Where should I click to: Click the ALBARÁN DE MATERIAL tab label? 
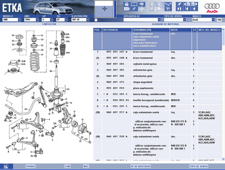click(x=165, y=24)
